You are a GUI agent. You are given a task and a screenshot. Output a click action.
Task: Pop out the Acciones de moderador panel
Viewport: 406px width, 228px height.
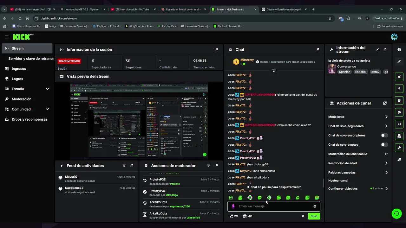tap(216, 166)
